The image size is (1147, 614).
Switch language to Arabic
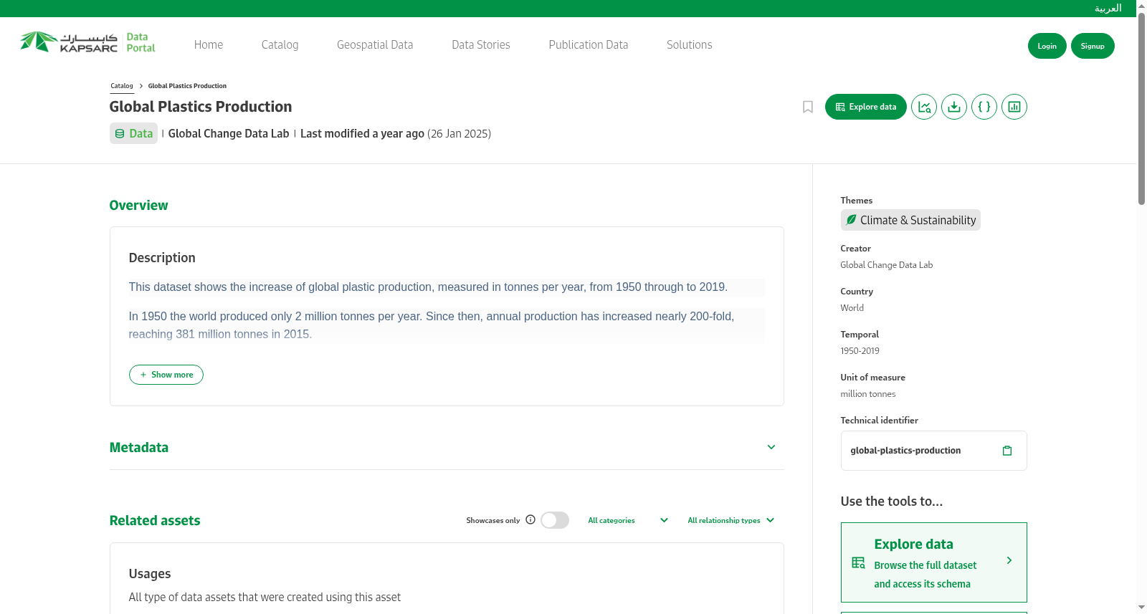tap(1108, 8)
